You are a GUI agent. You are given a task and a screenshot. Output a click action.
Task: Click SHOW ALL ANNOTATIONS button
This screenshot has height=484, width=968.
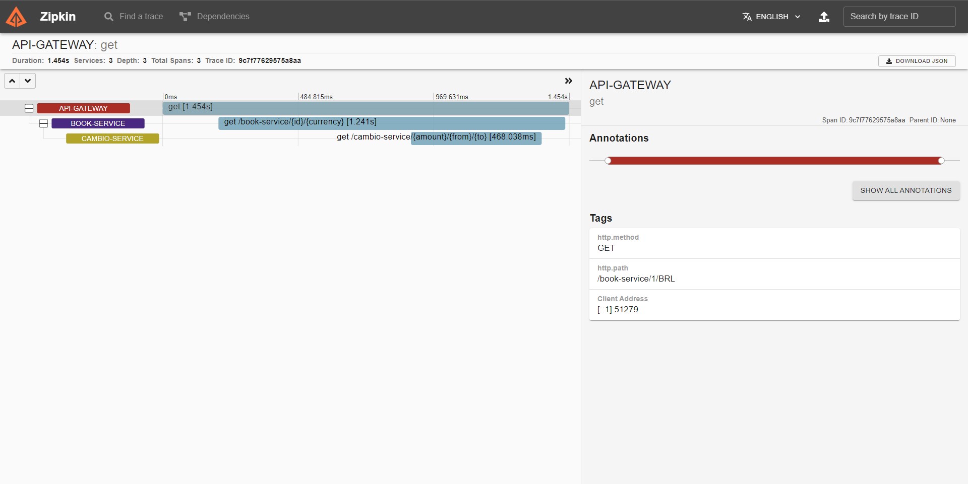(x=906, y=190)
